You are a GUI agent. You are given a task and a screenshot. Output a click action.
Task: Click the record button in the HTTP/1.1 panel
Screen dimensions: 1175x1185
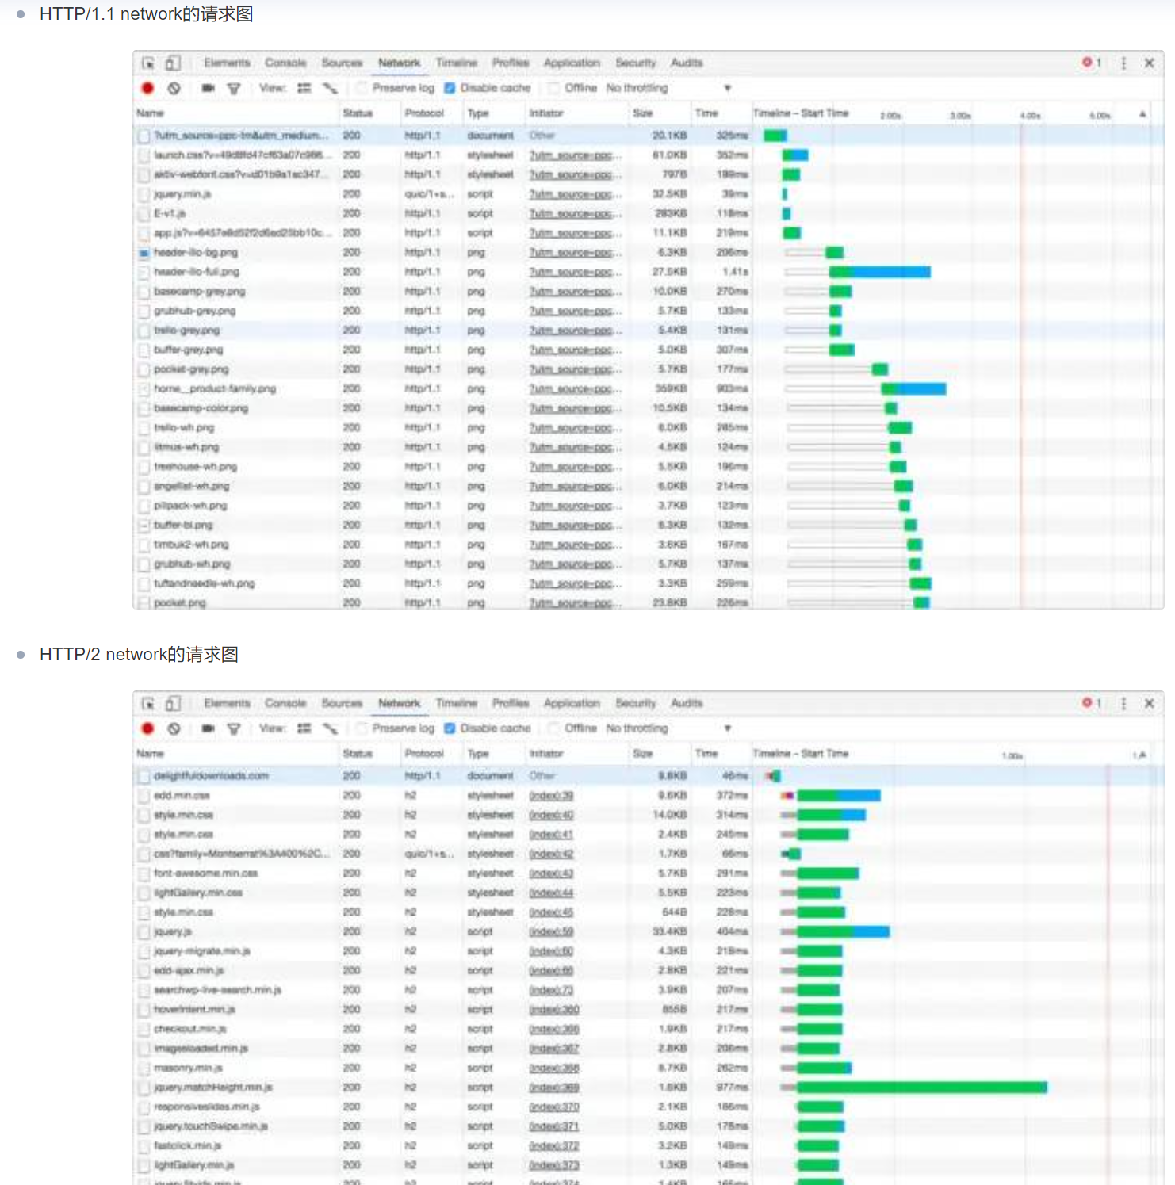click(147, 88)
